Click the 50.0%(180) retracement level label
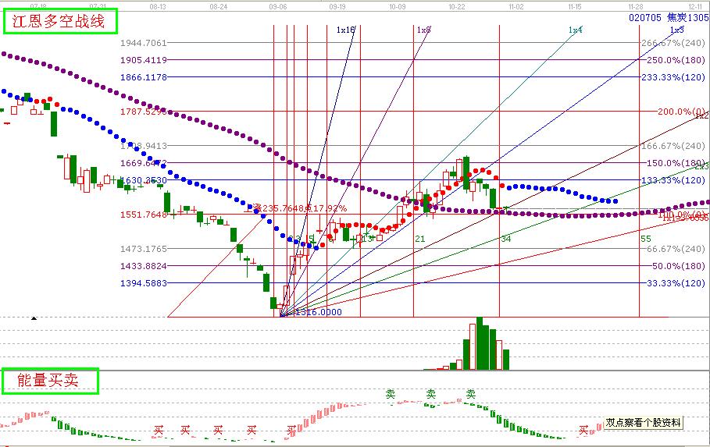This screenshot has height=447, width=710. (x=678, y=266)
